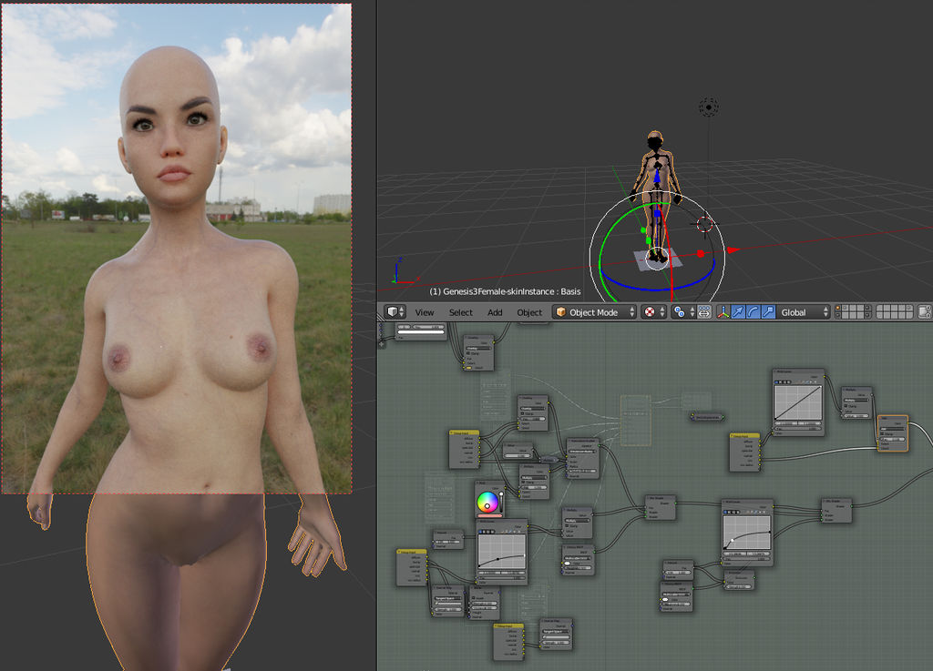Open the Global orientation dropdown
The image size is (933, 671).
coord(804,312)
